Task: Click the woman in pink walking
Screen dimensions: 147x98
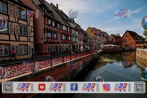Action: click(x=13, y=54)
